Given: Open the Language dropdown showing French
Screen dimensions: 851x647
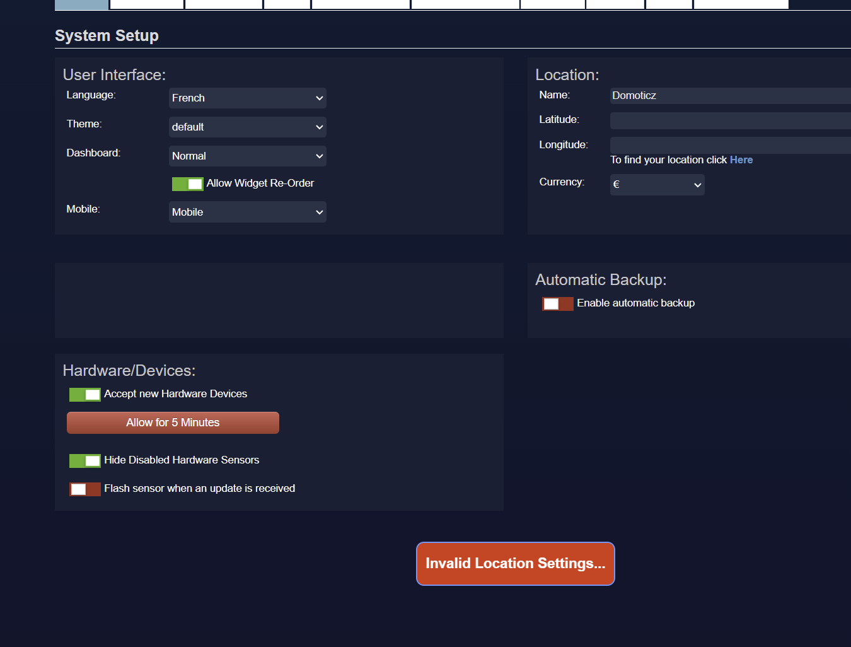Looking at the screenshot, I should tap(247, 98).
